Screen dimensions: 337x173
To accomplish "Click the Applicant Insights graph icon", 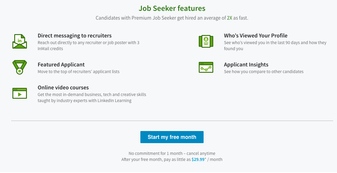I will (x=206, y=67).
